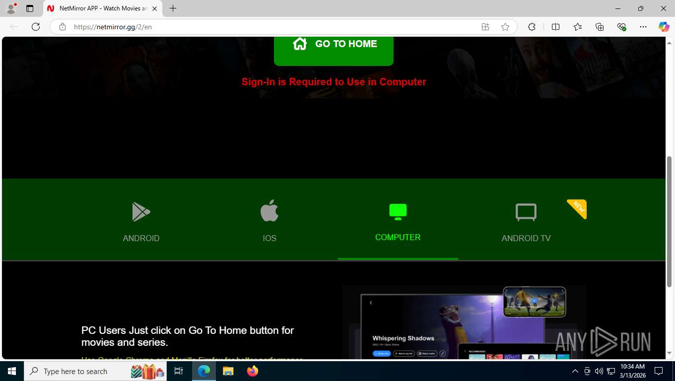Image resolution: width=675 pixels, height=381 pixels.
Task: Open the notification center icon
Action: tap(659, 371)
